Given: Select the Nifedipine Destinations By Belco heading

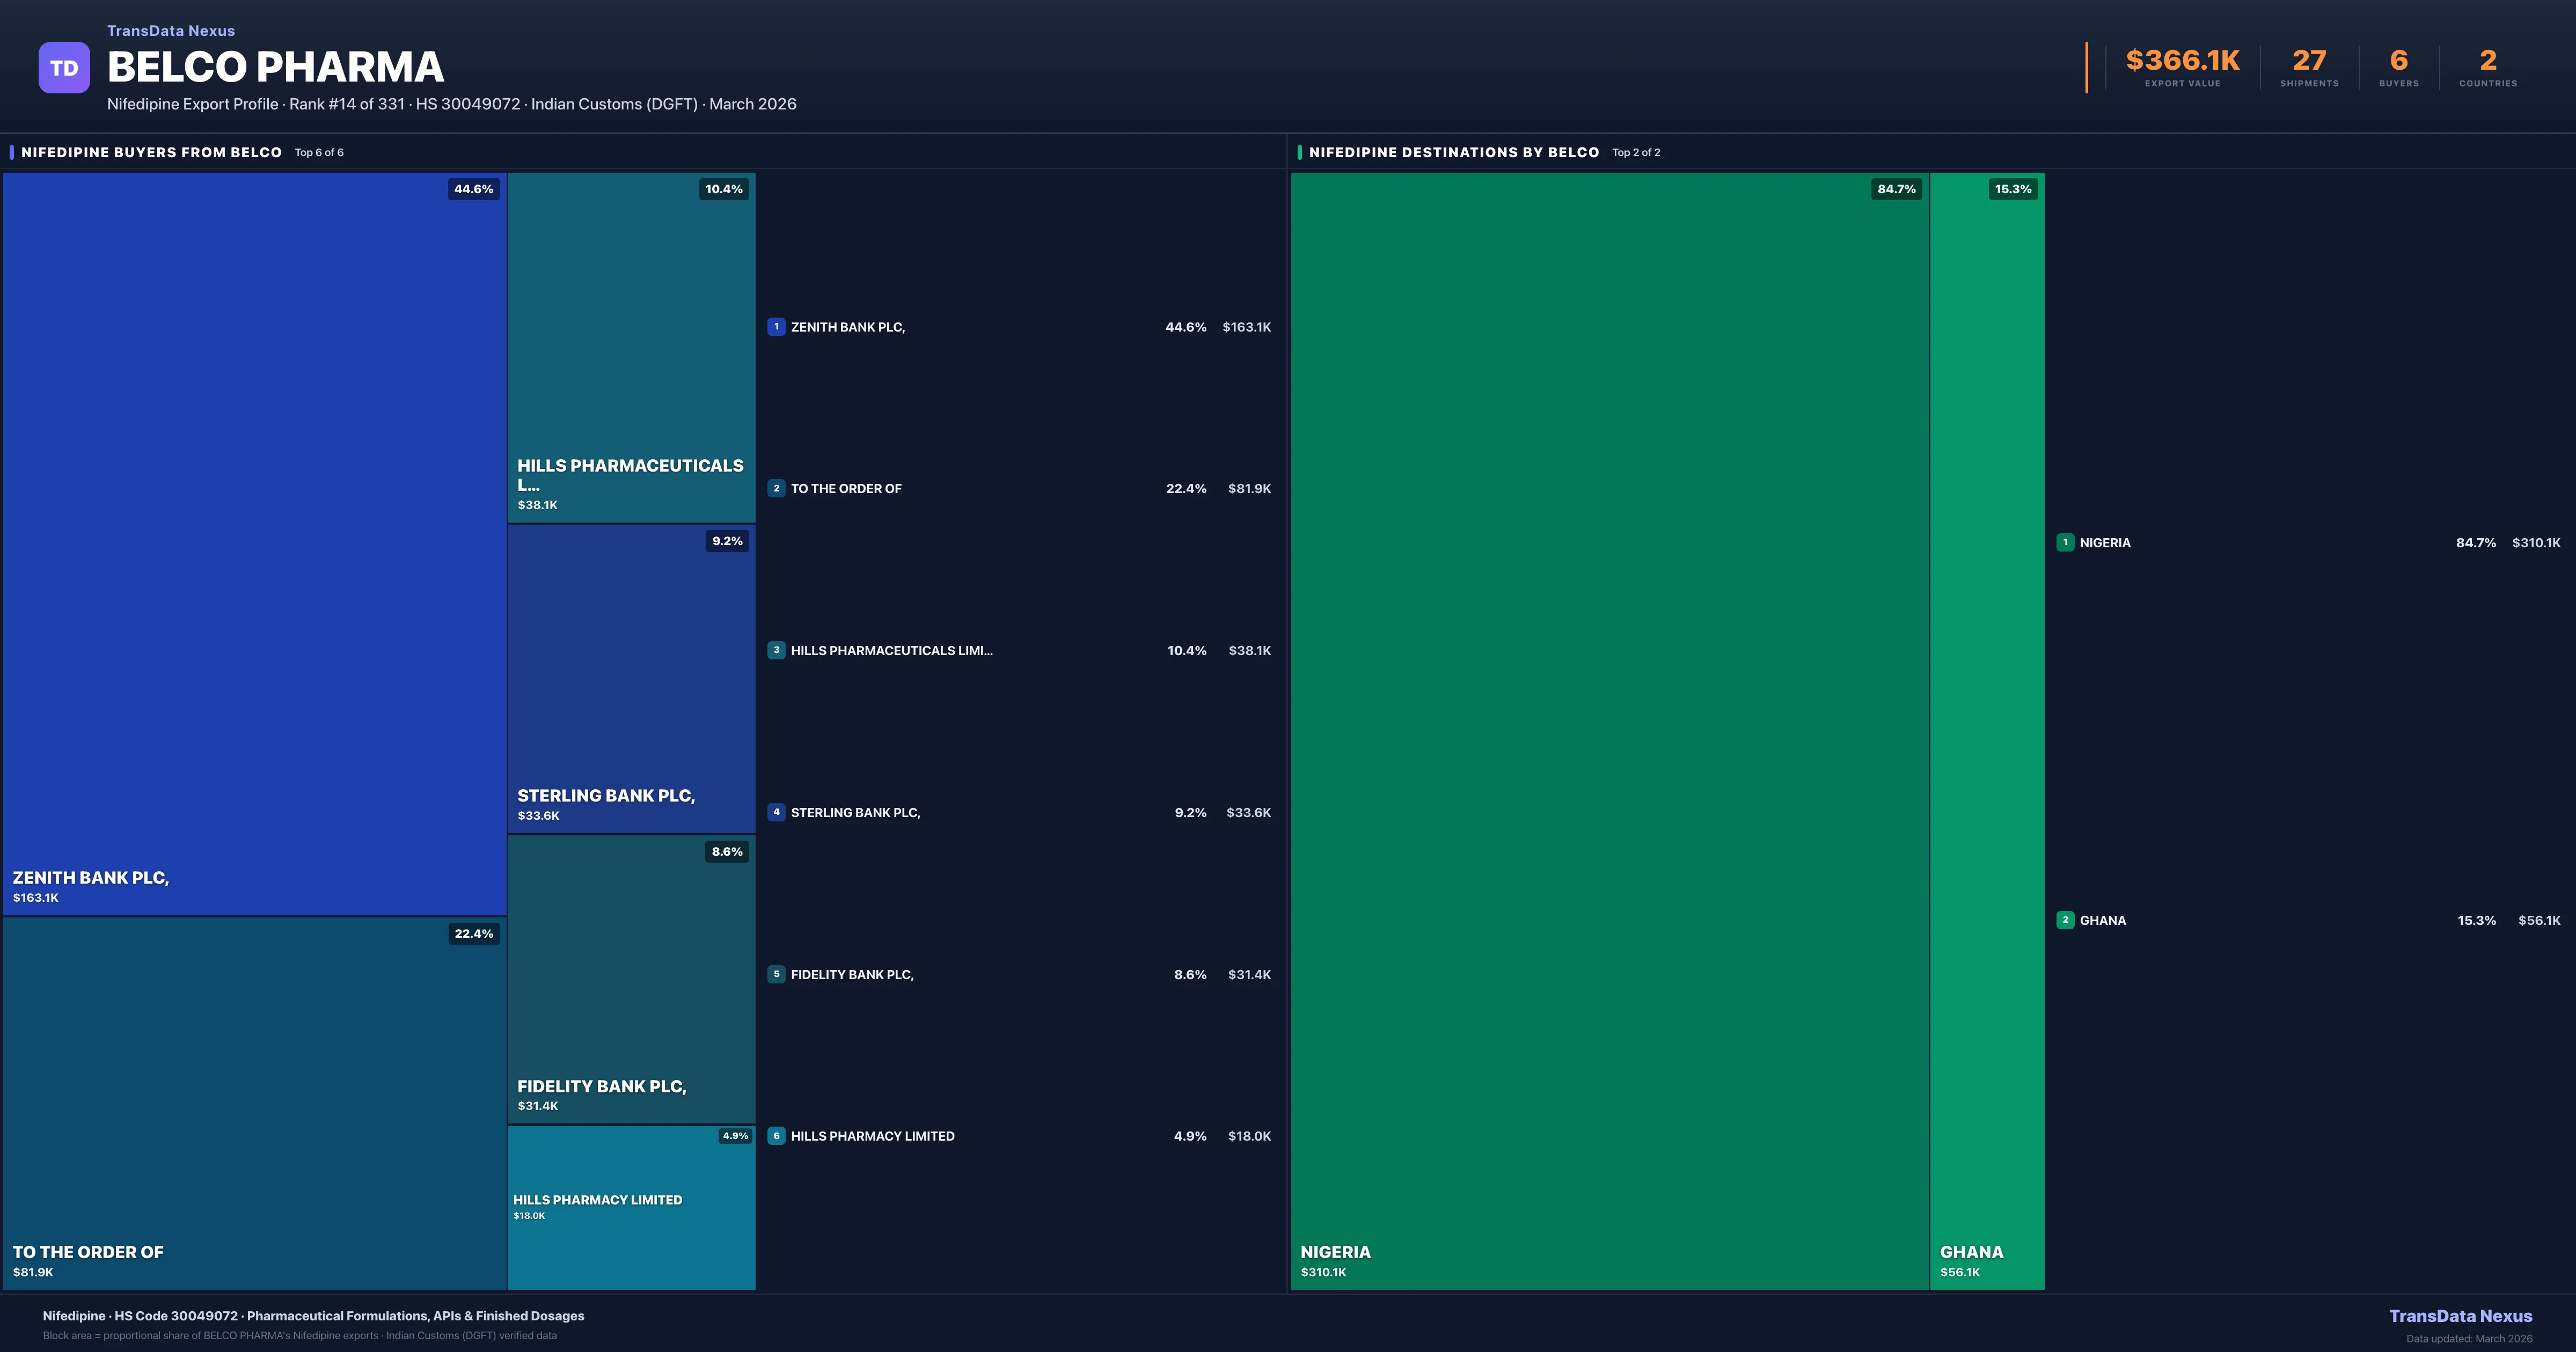Looking at the screenshot, I should click(x=1453, y=152).
